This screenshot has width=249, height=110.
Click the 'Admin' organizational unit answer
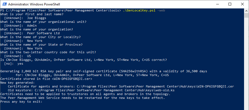tap(32, 26)
